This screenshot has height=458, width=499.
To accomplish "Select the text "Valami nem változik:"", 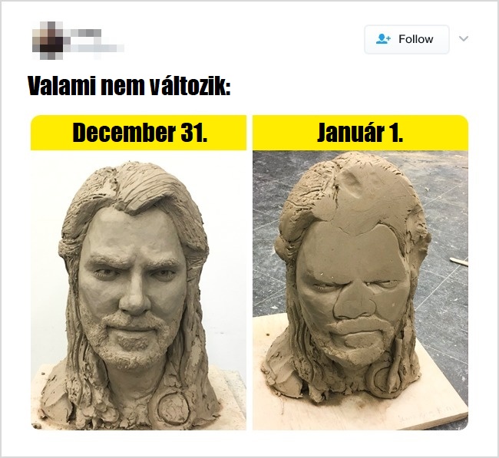I will coord(129,86).
